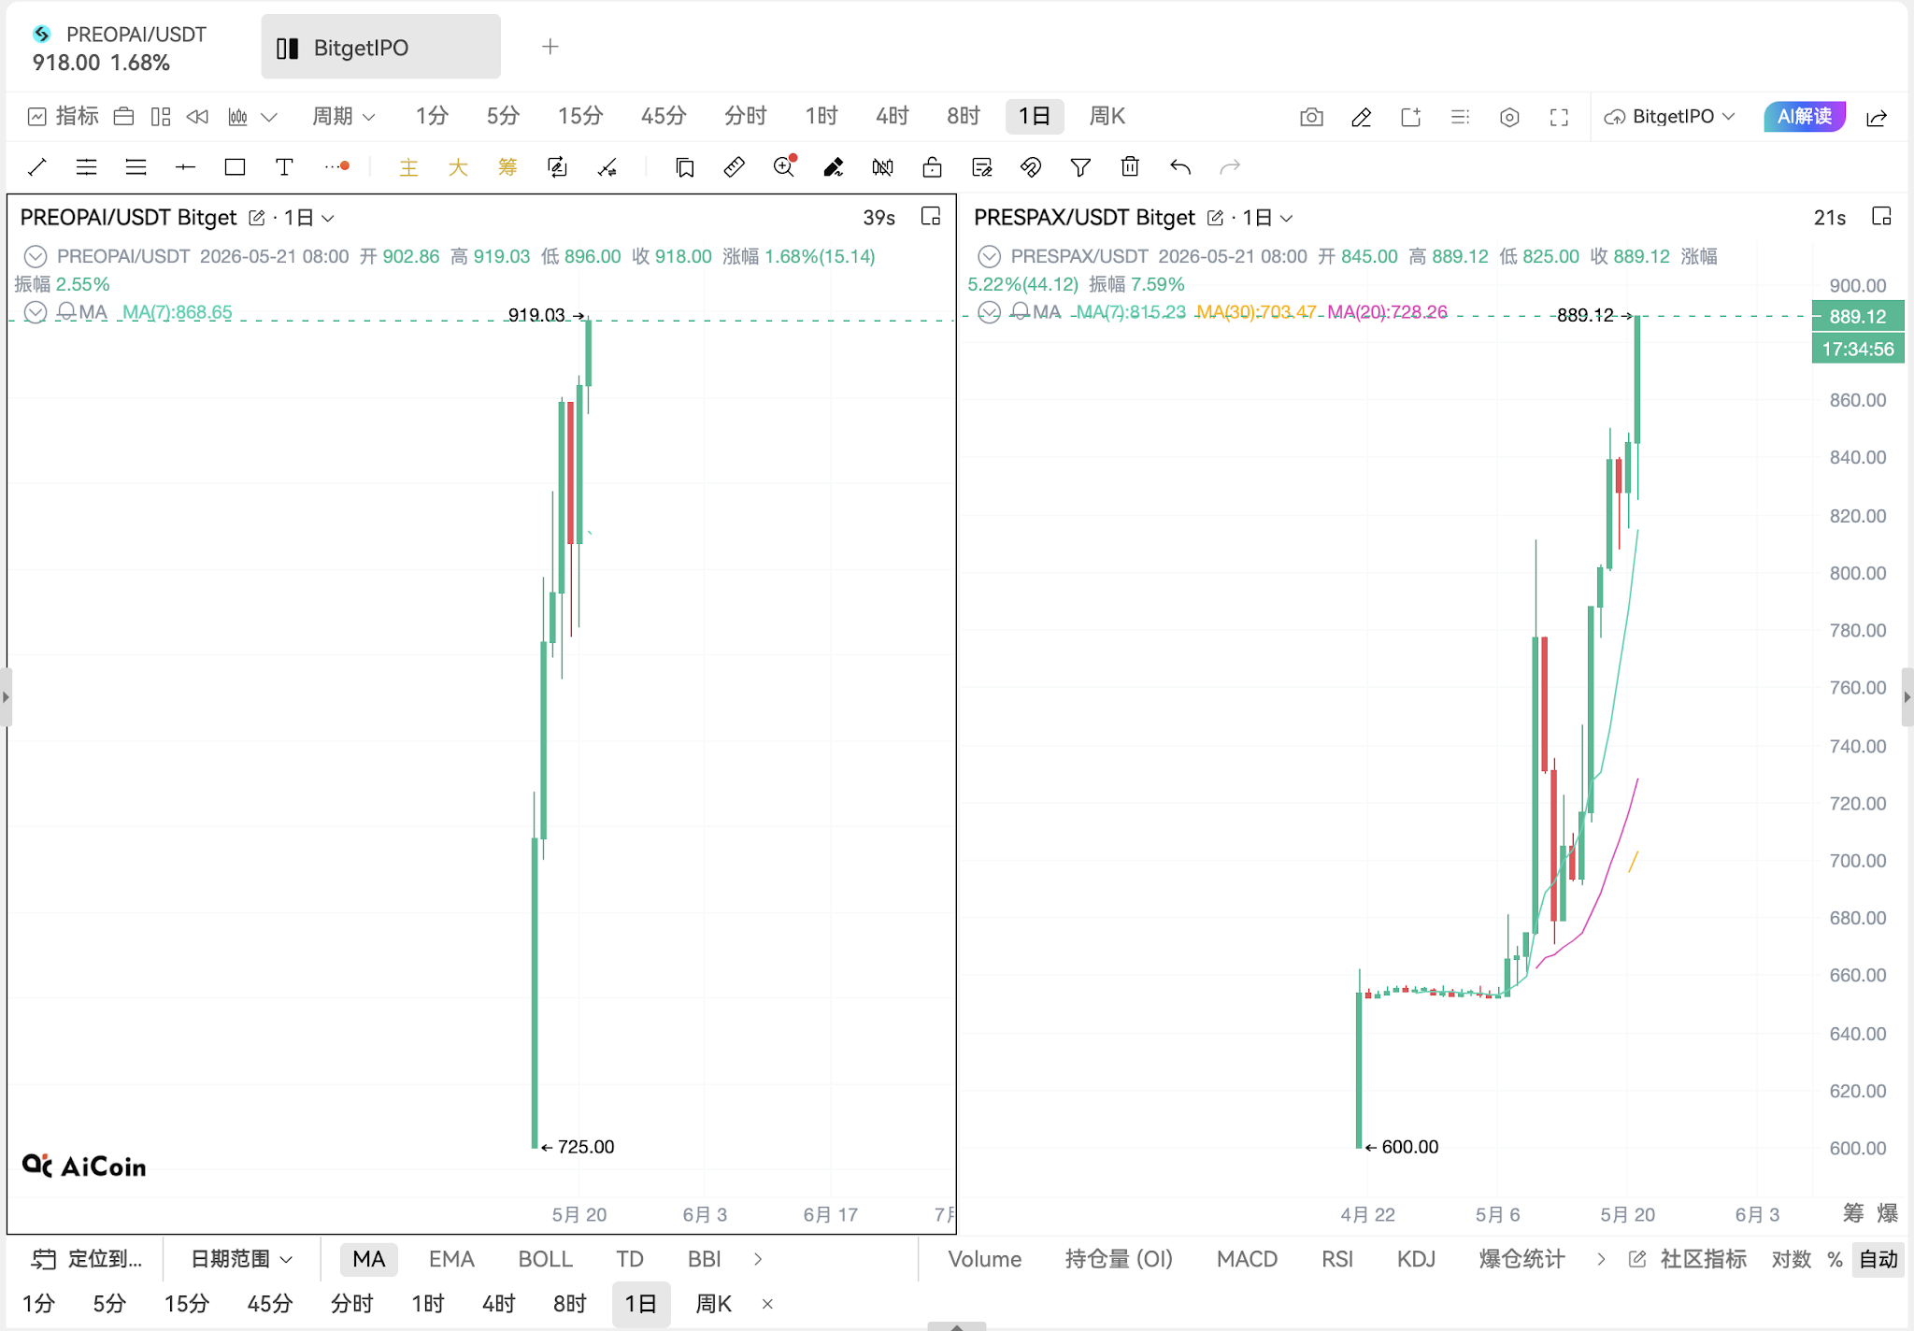
Task: Toggle MA alert bell on PRESPAX chart
Action: 1021,311
